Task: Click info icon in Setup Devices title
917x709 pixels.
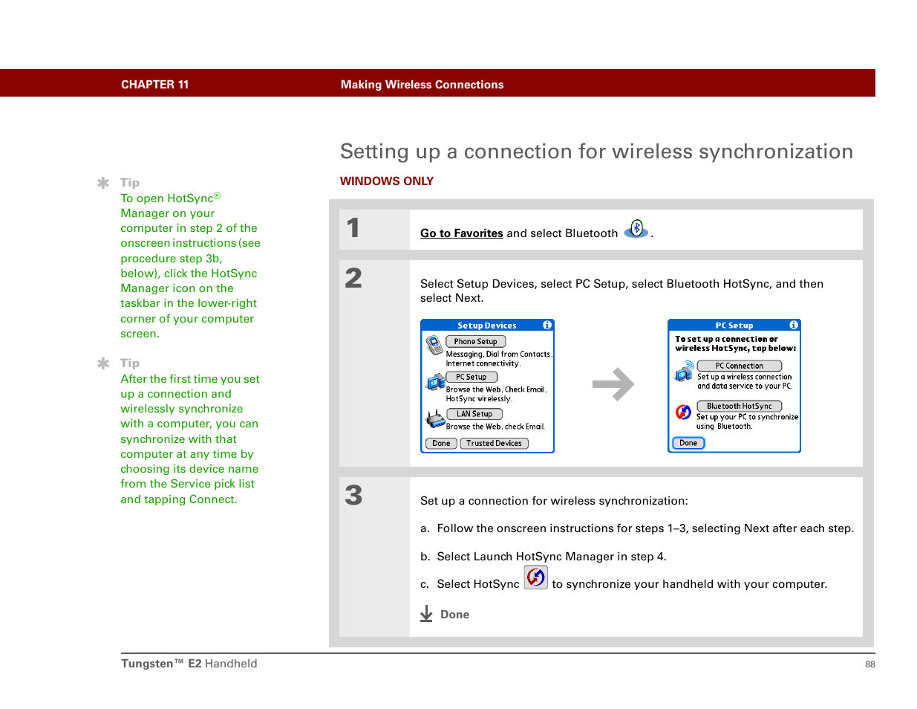Action: click(x=547, y=326)
